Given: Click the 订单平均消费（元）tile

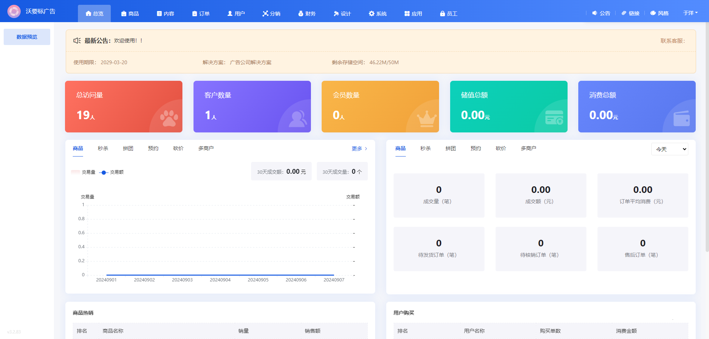Looking at the screenshot, I should [643, 196].
